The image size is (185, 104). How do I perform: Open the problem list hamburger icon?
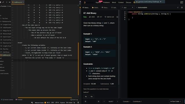pyautogui.click(x=86, y=101)
